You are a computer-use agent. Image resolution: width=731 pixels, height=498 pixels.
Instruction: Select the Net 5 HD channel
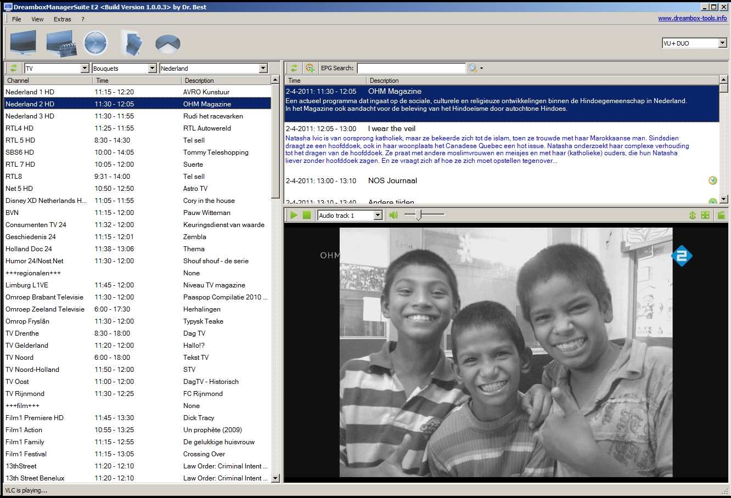point(137,189)
